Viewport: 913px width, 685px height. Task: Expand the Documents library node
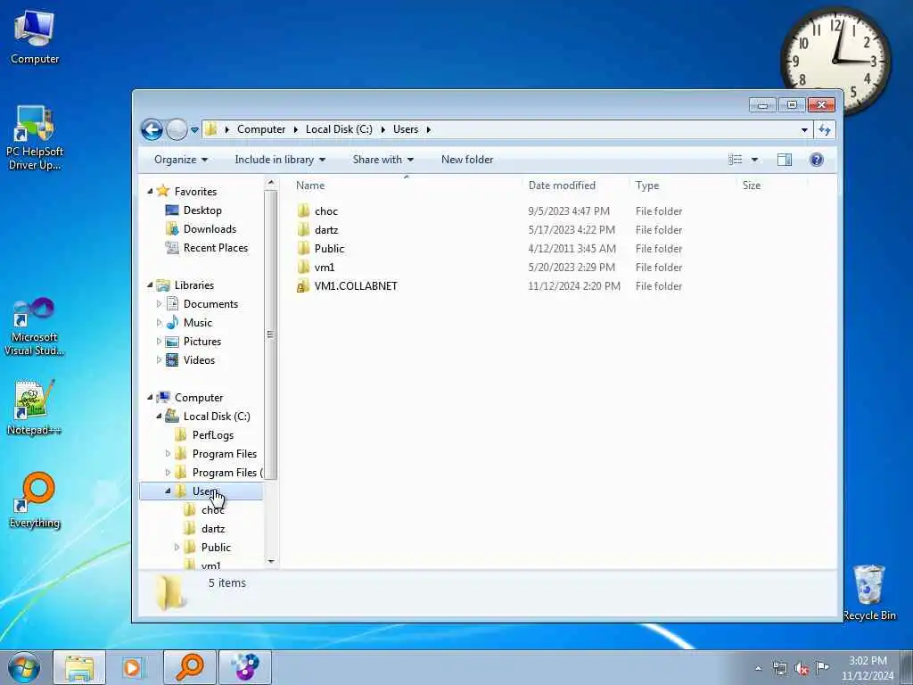(159, 303)
